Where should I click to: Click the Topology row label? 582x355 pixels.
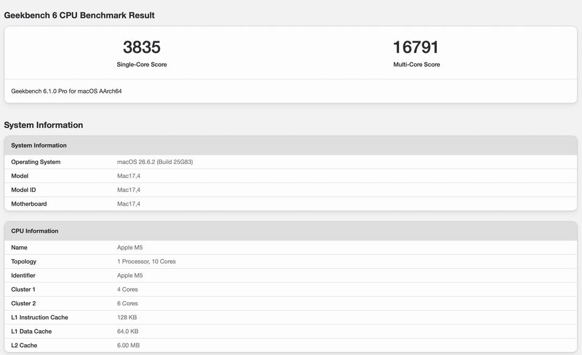pos(24,262)
